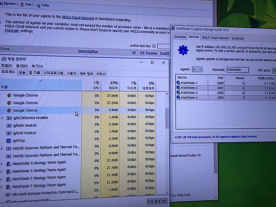Click the MetaTester-4 service icon

(x=178, y=97)
